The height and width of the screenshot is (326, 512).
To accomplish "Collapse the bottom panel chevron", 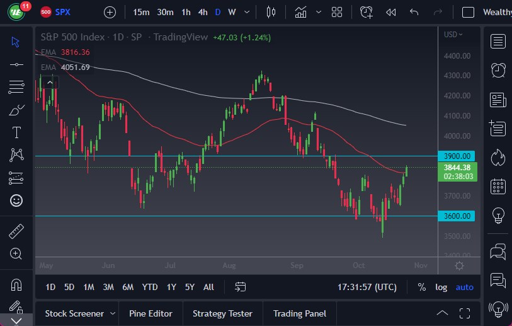I will pos(443,313).
